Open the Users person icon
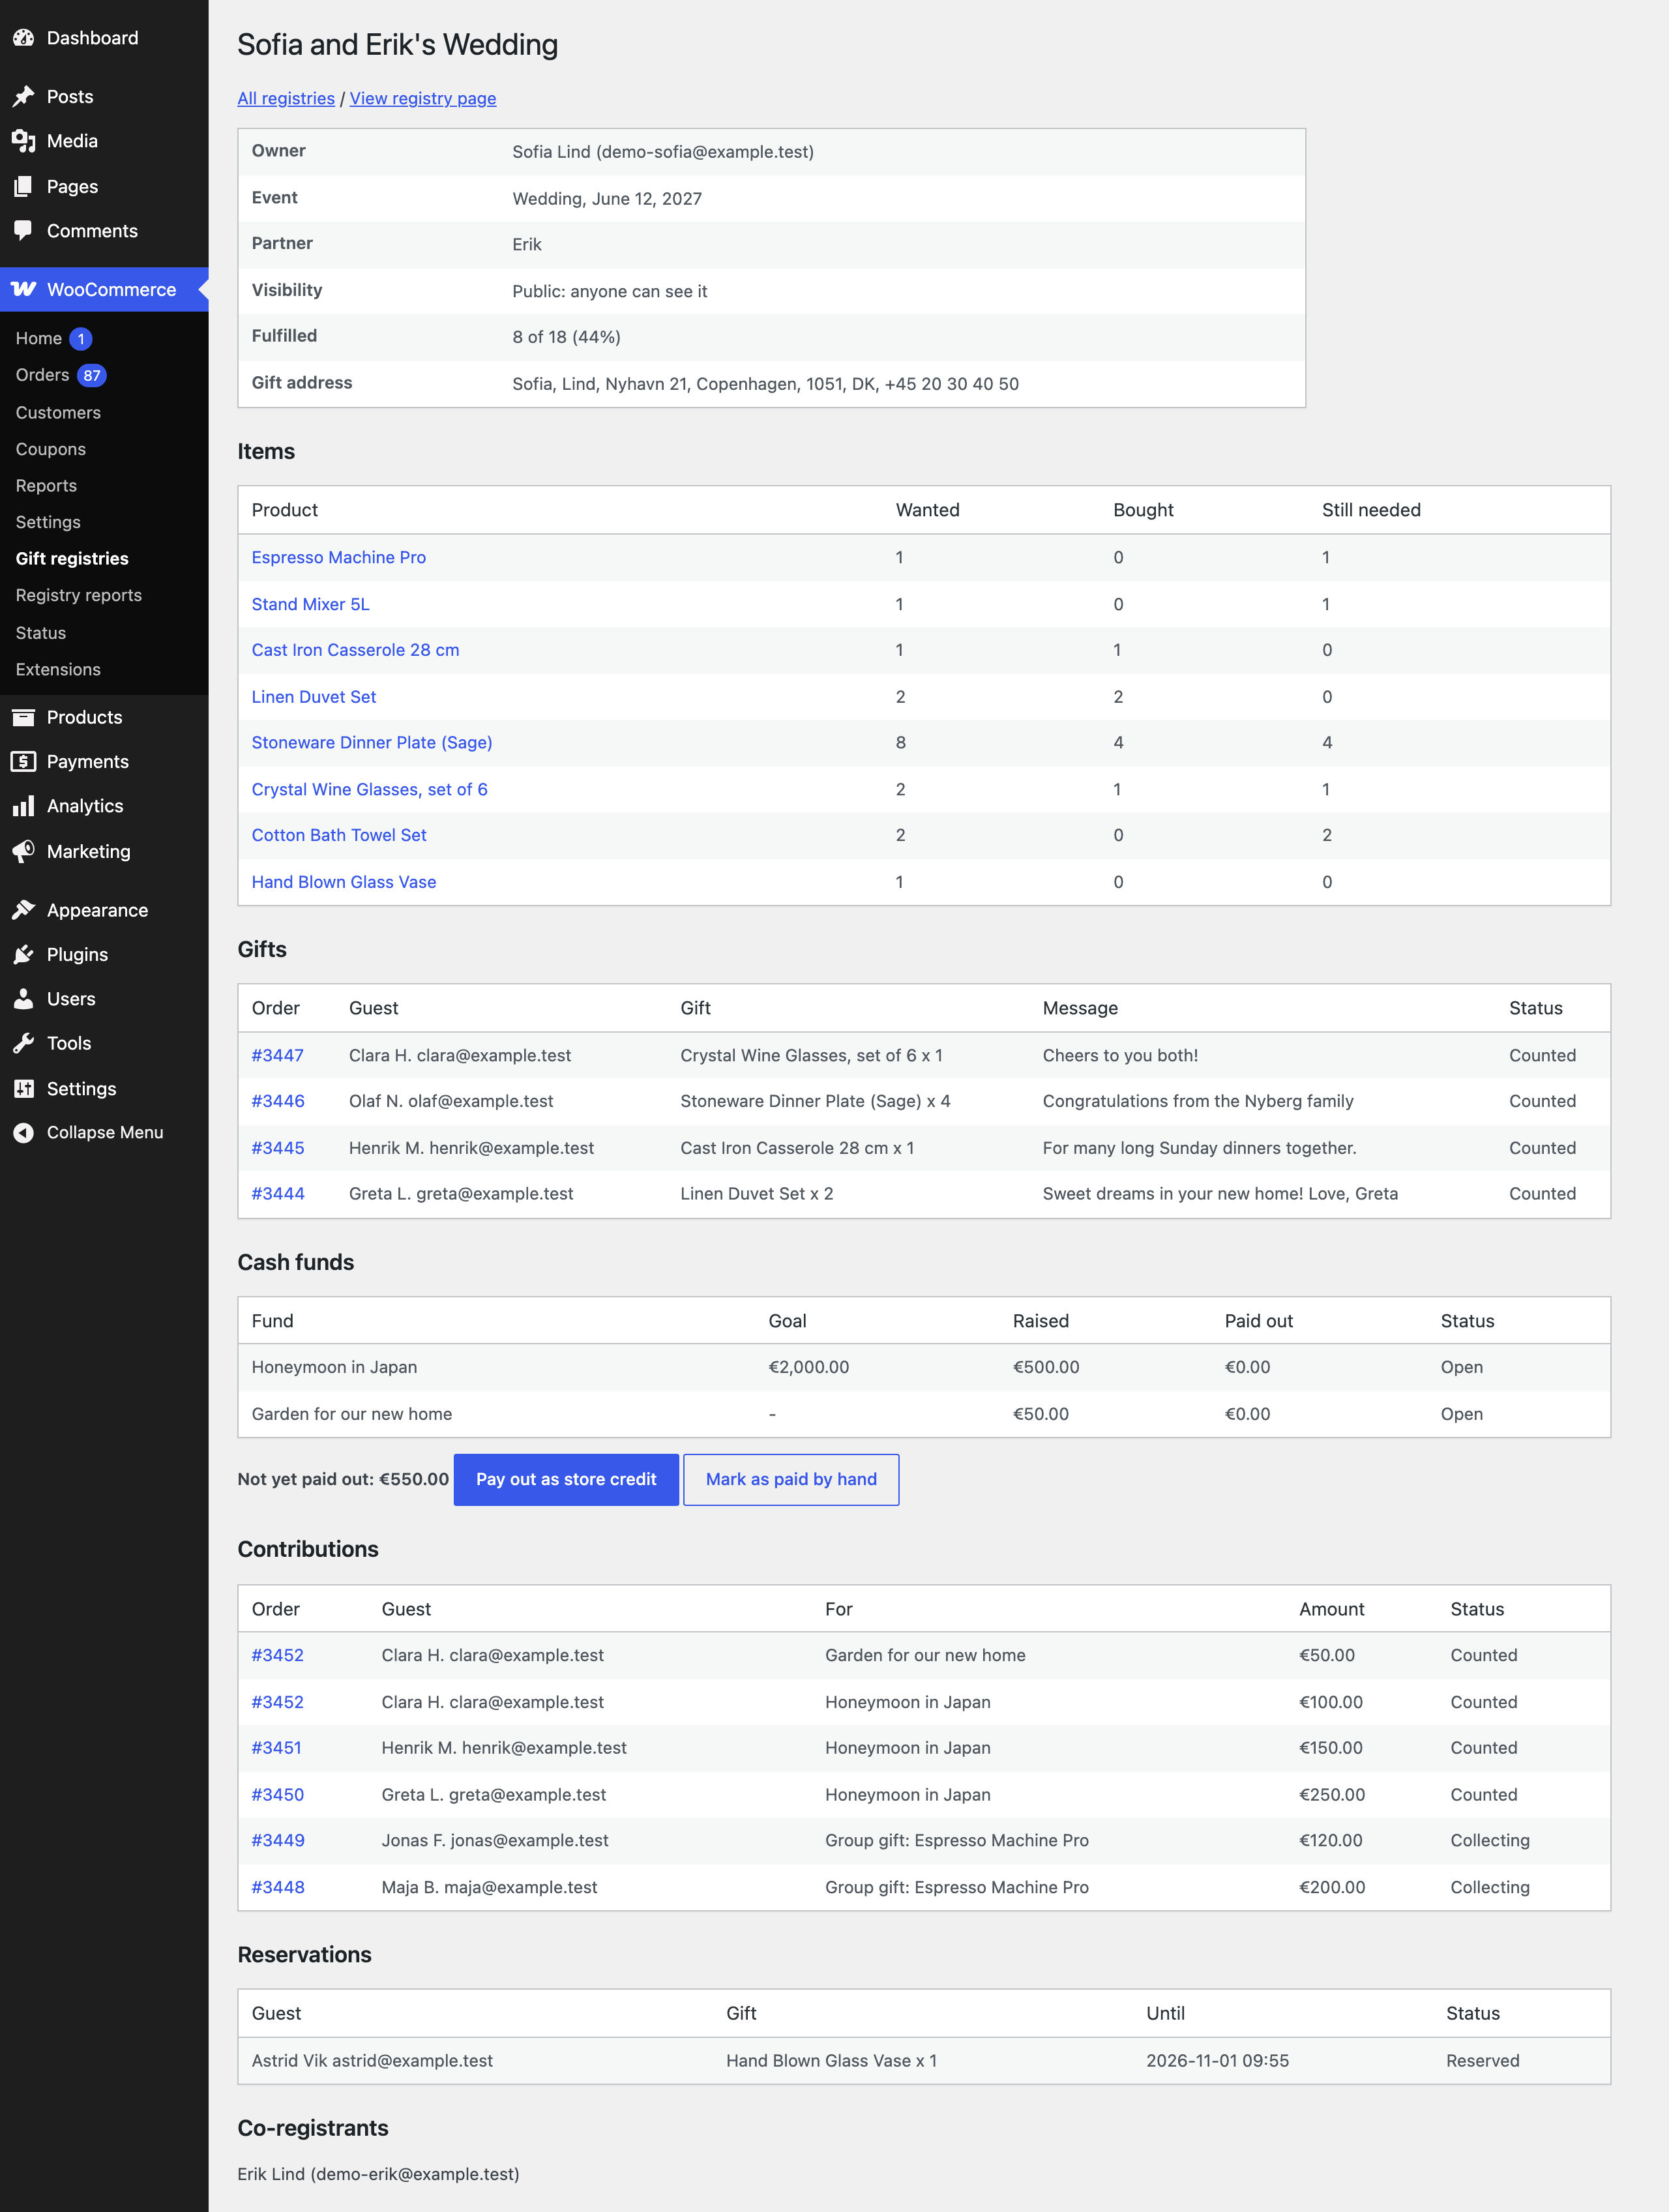 tap(24, 999)
